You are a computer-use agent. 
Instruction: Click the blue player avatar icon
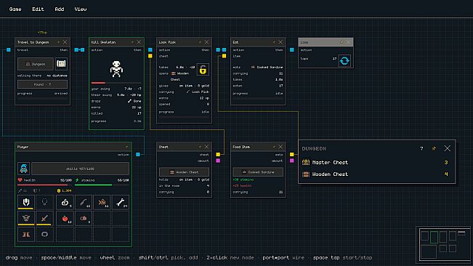[23, 169]
